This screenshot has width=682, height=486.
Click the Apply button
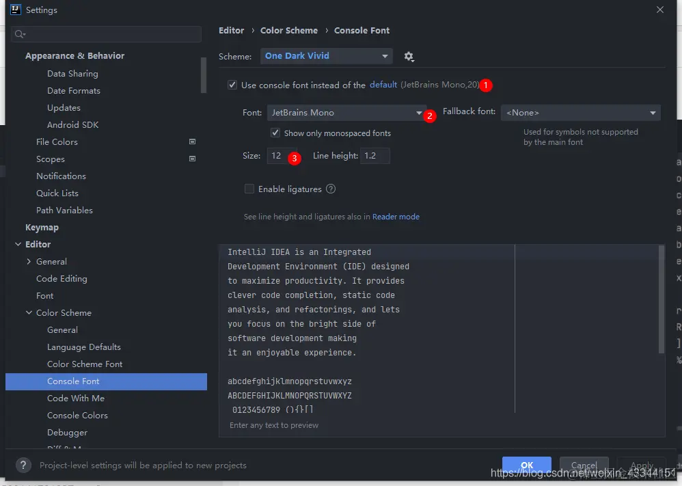642,465
